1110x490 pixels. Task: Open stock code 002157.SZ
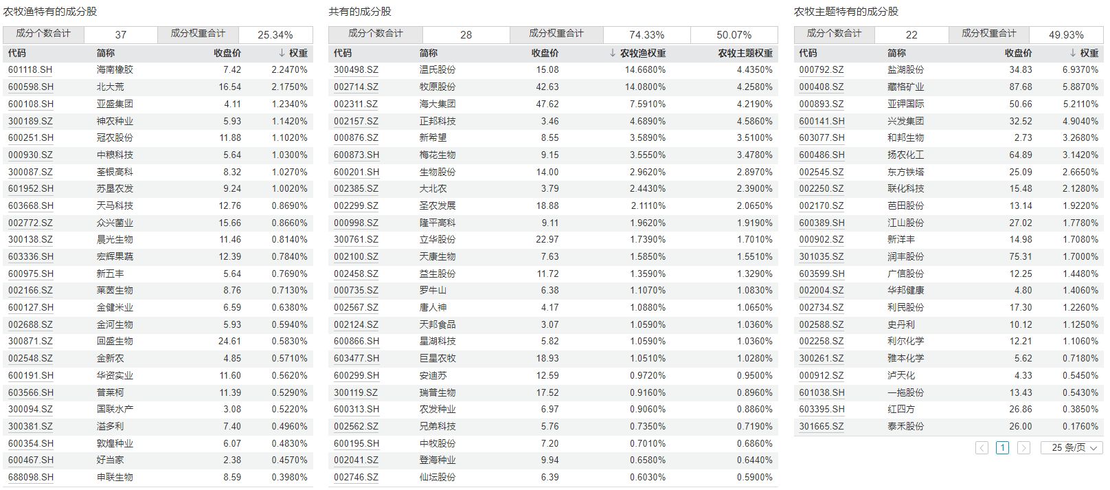356,121
